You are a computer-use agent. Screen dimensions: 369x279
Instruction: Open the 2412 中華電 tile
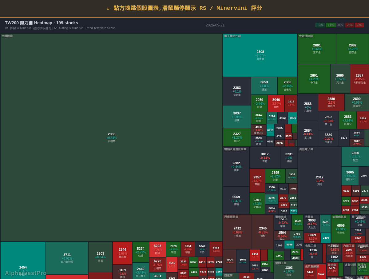click(x=237, y=232)
